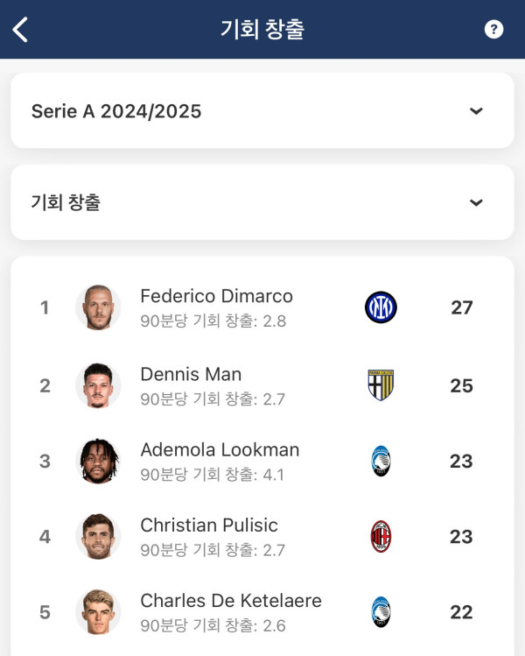Click the chevron in the 기회 창출 selector
This screenshot has width=525, height=656.
(476, 203)
